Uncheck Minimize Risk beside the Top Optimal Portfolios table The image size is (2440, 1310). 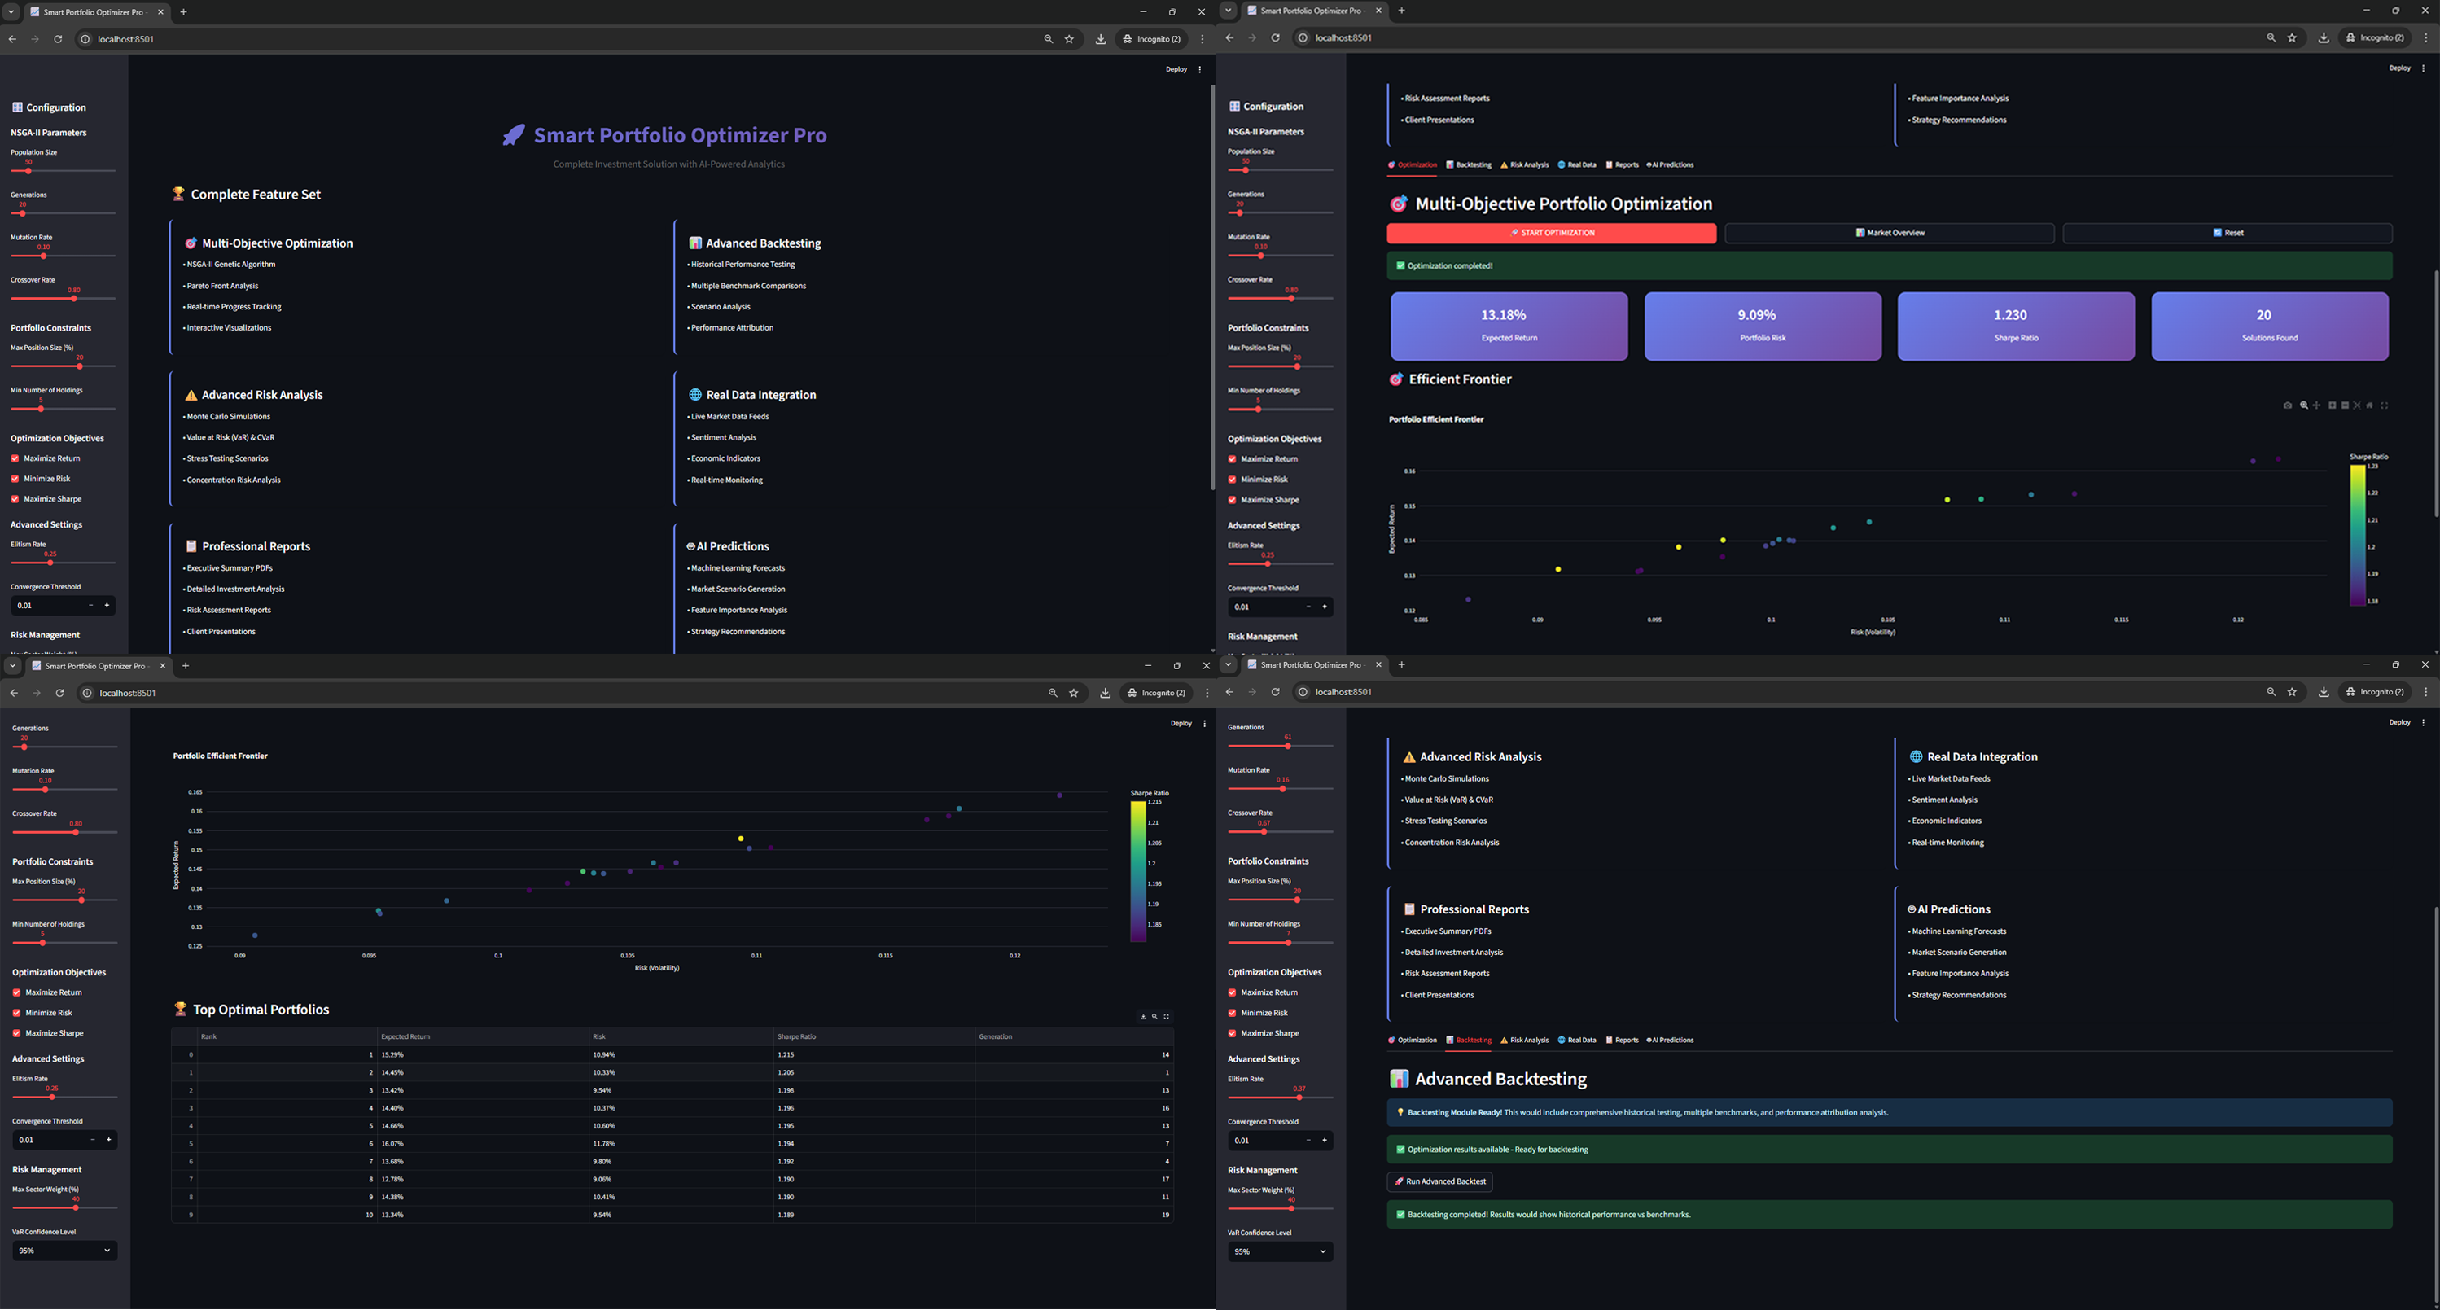(x=16, y=1013)
